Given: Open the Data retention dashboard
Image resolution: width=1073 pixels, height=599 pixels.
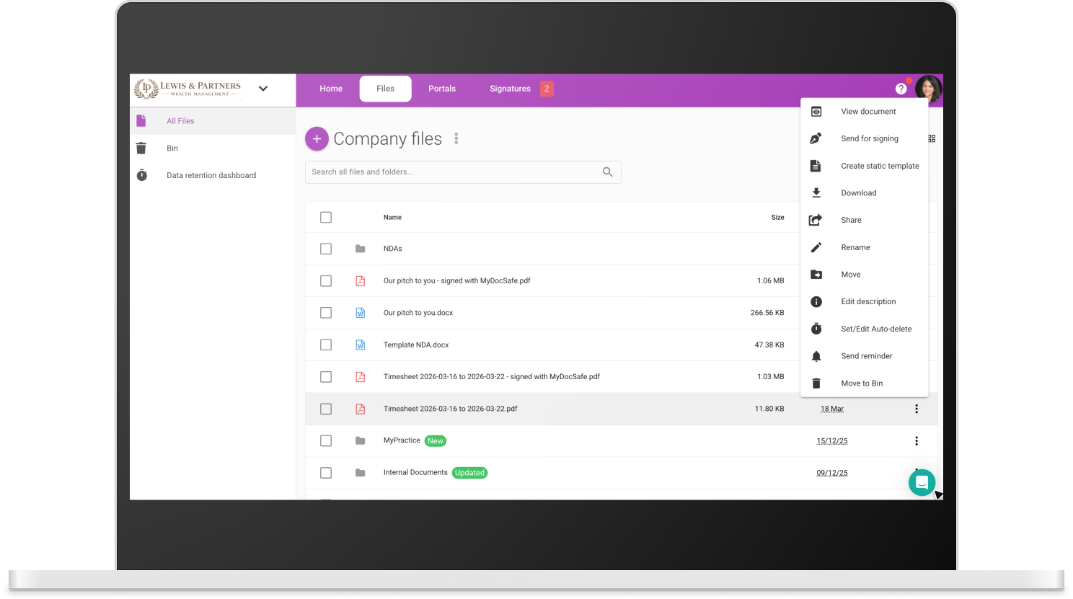Looking at the screenshot, I should coord(211,175).
